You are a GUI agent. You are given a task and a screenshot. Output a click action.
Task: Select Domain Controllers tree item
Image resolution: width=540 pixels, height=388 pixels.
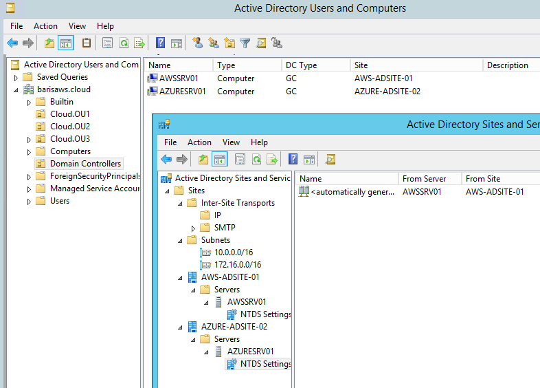(85, 164)
